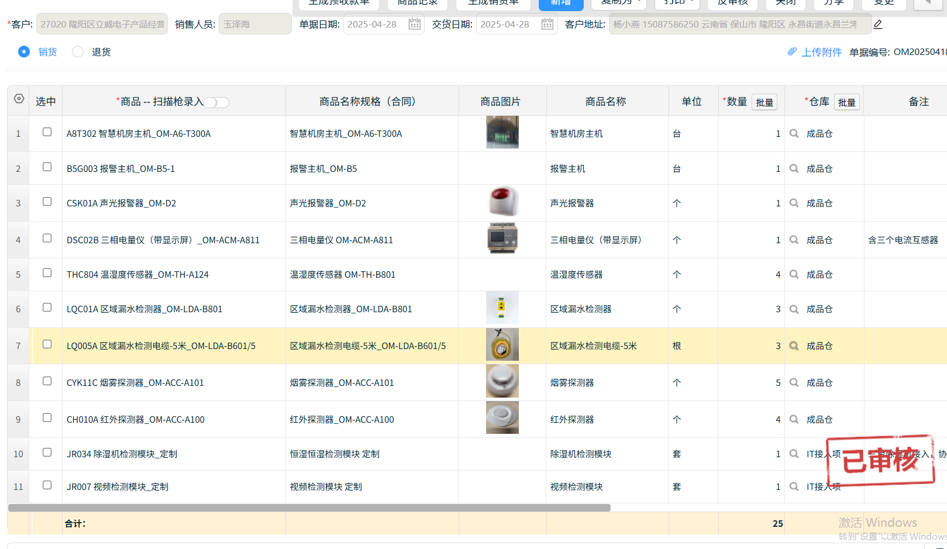Check row 7 LQ005A 区域漏水检测电缆
Screen dimensions: 947x549
47,344
